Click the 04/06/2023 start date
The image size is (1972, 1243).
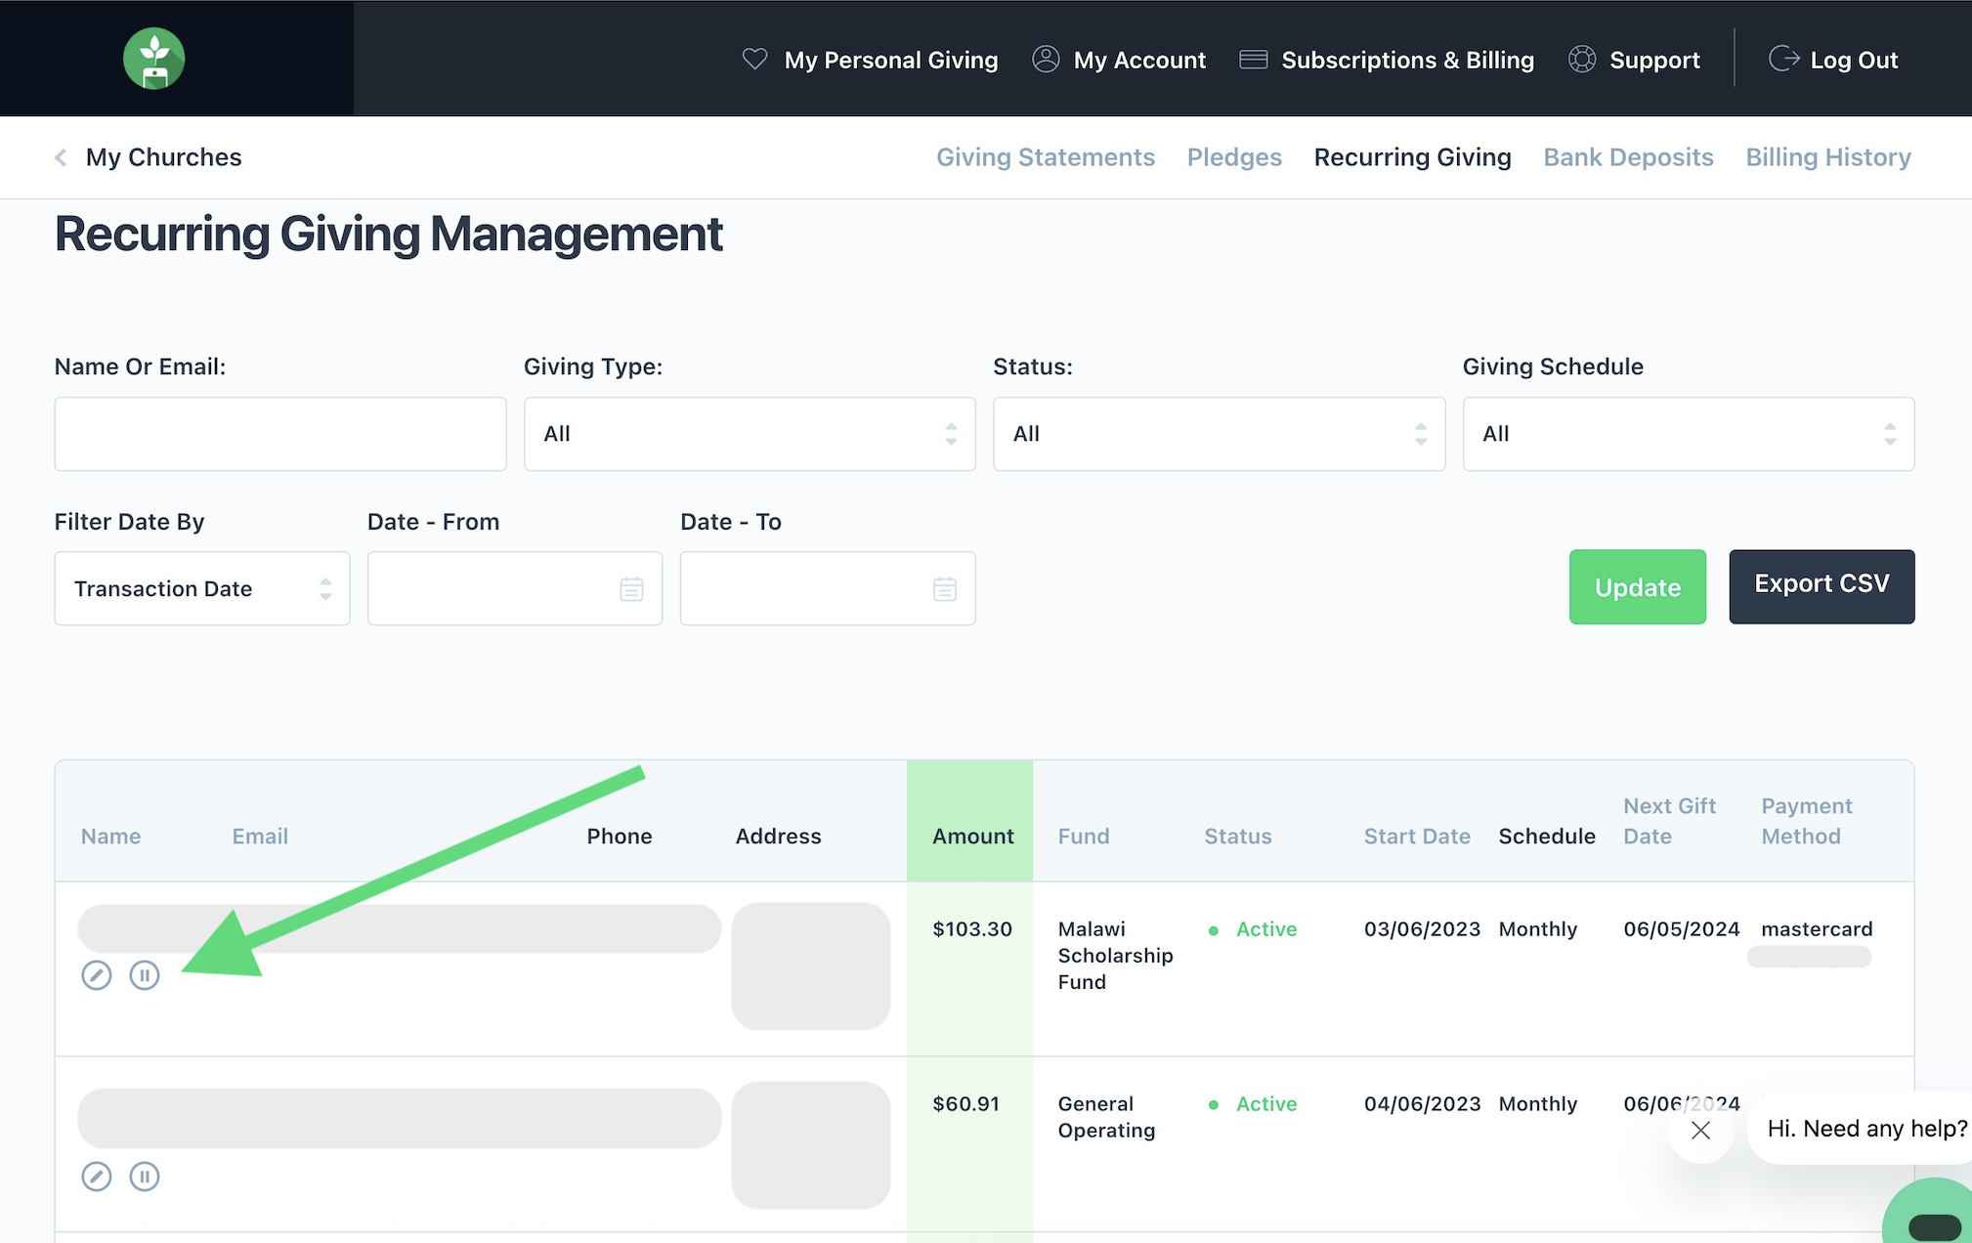coord(1422,1104)
